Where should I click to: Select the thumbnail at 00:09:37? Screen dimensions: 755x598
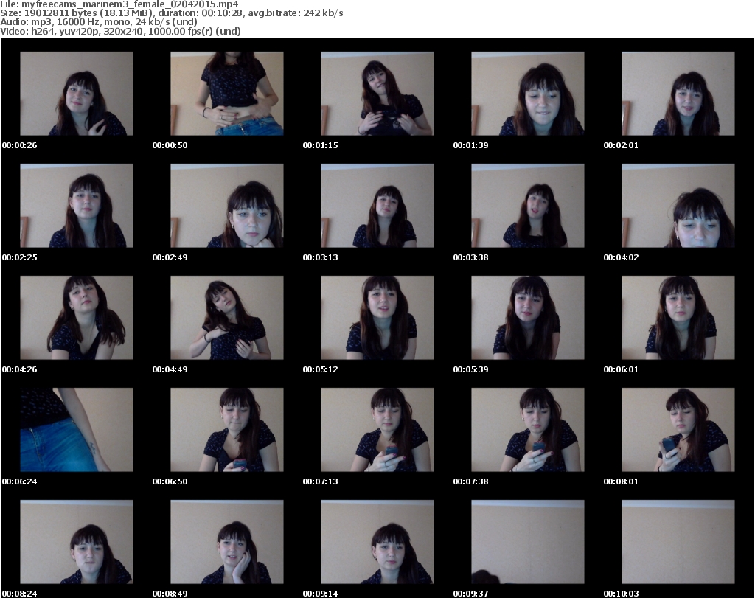pyautogui.click(x=528, y=542)
